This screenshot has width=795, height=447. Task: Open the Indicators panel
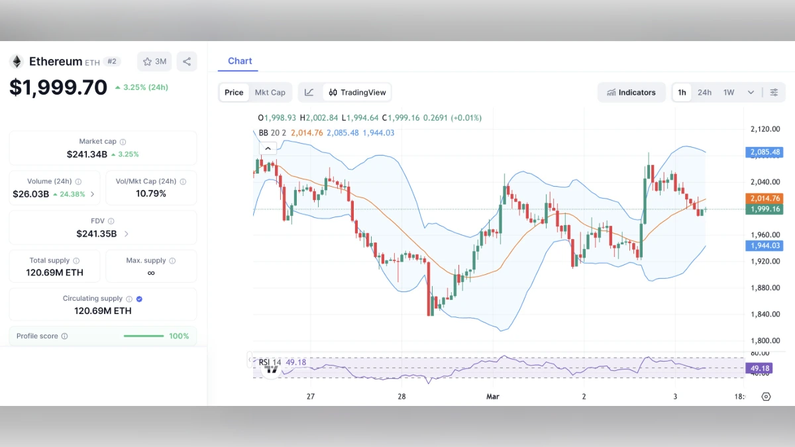631,92
